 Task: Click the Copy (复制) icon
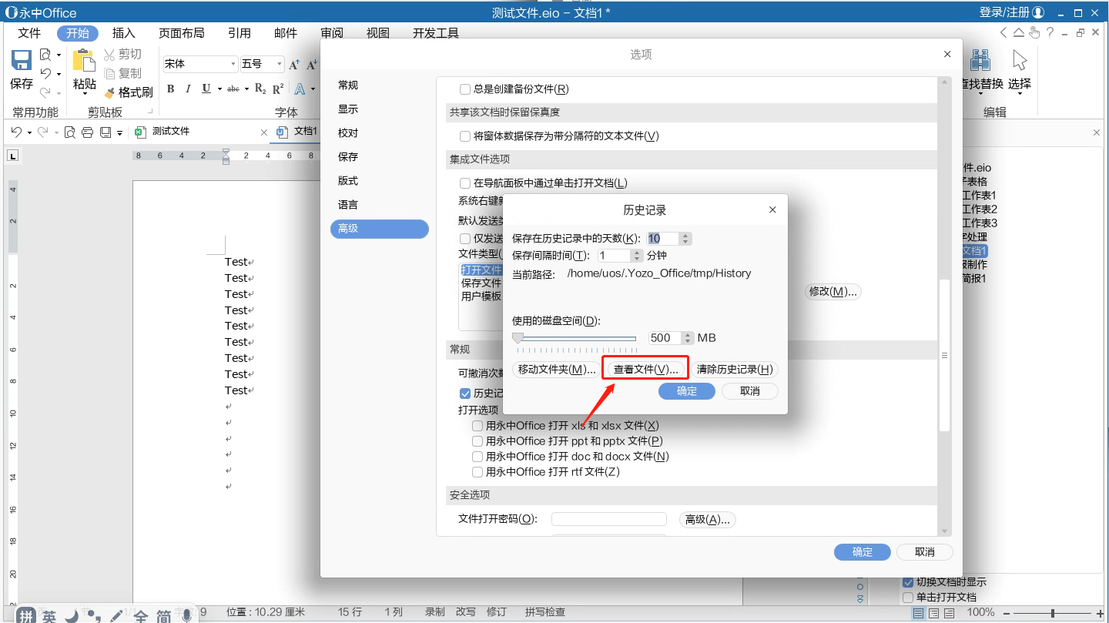point(110,73)
